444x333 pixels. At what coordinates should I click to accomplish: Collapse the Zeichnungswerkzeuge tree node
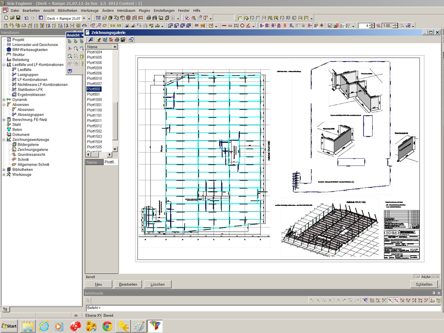4,140
